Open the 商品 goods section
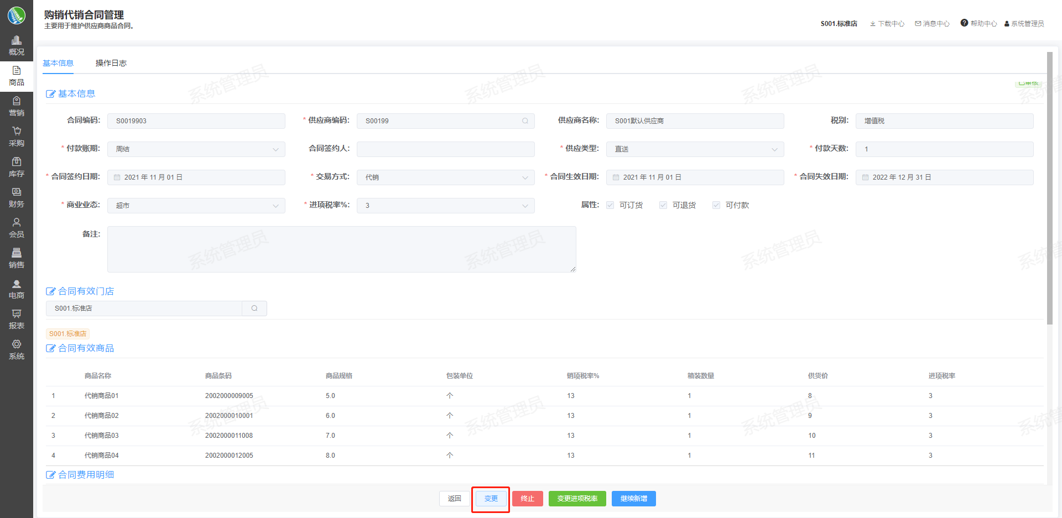 pos(17,76)
